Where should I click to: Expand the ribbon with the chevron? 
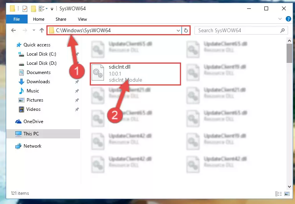(x=280, y=19)
